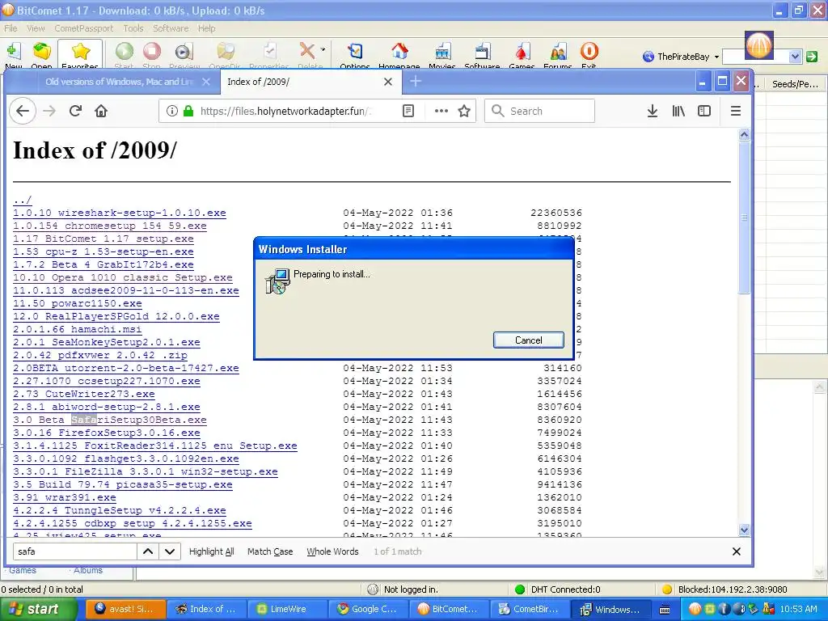Expand ThePirateBay search engine dropdown
828x621 pixels.
pos(716,57)
